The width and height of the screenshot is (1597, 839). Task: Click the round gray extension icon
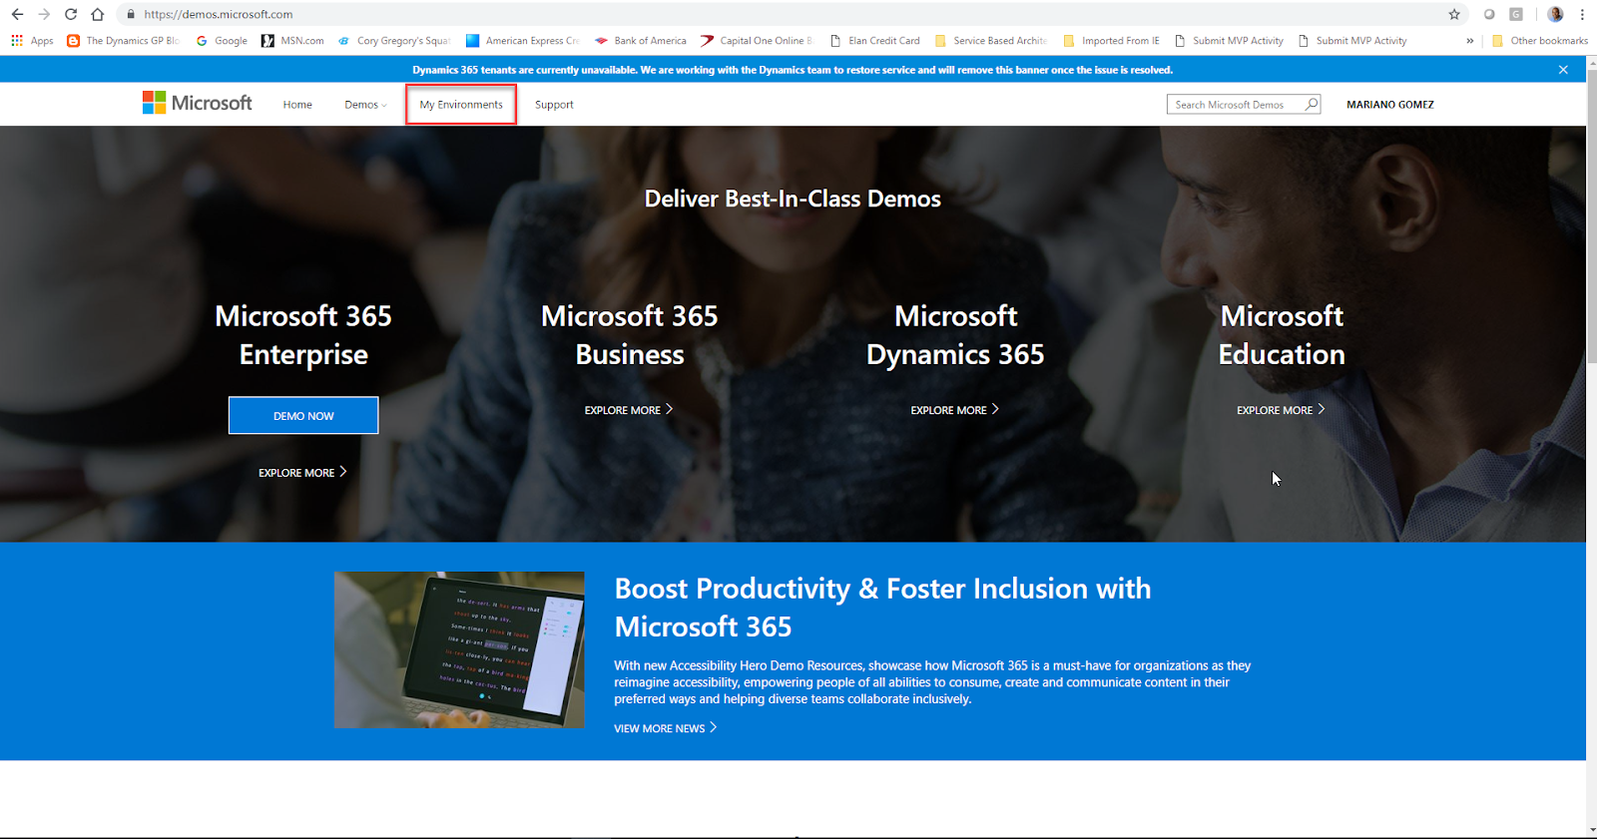click(x=1489, y=14)
